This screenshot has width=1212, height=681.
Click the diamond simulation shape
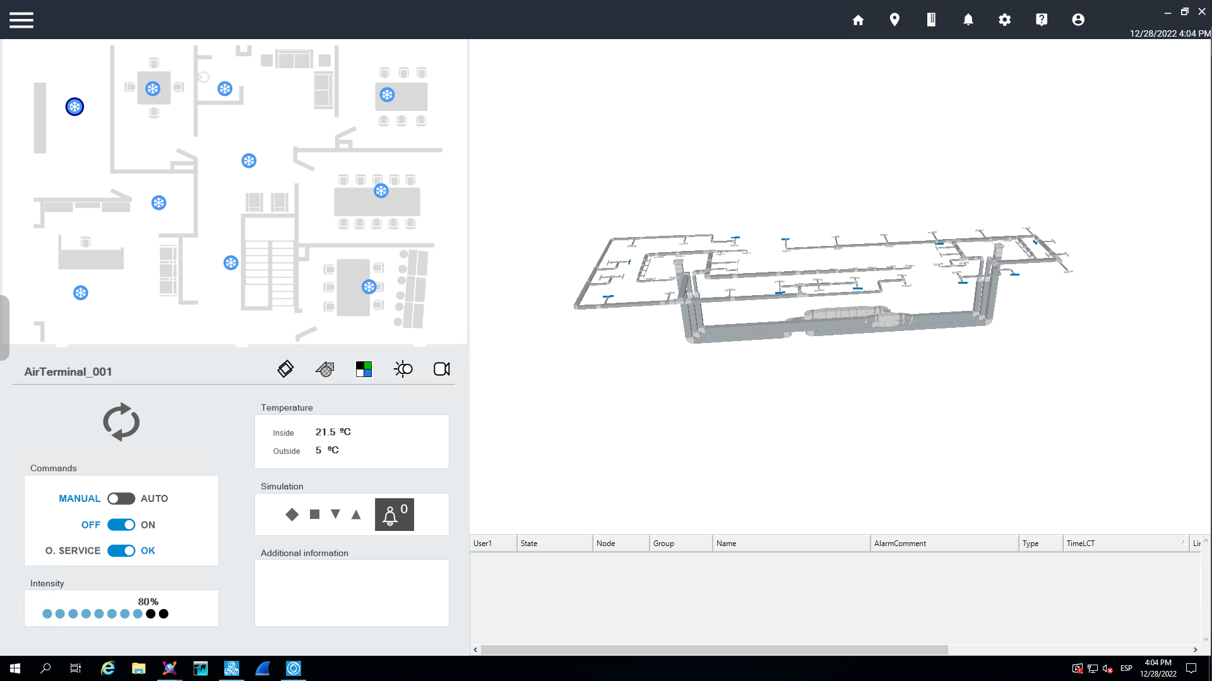pyautogui.click(x=292, y=515)
